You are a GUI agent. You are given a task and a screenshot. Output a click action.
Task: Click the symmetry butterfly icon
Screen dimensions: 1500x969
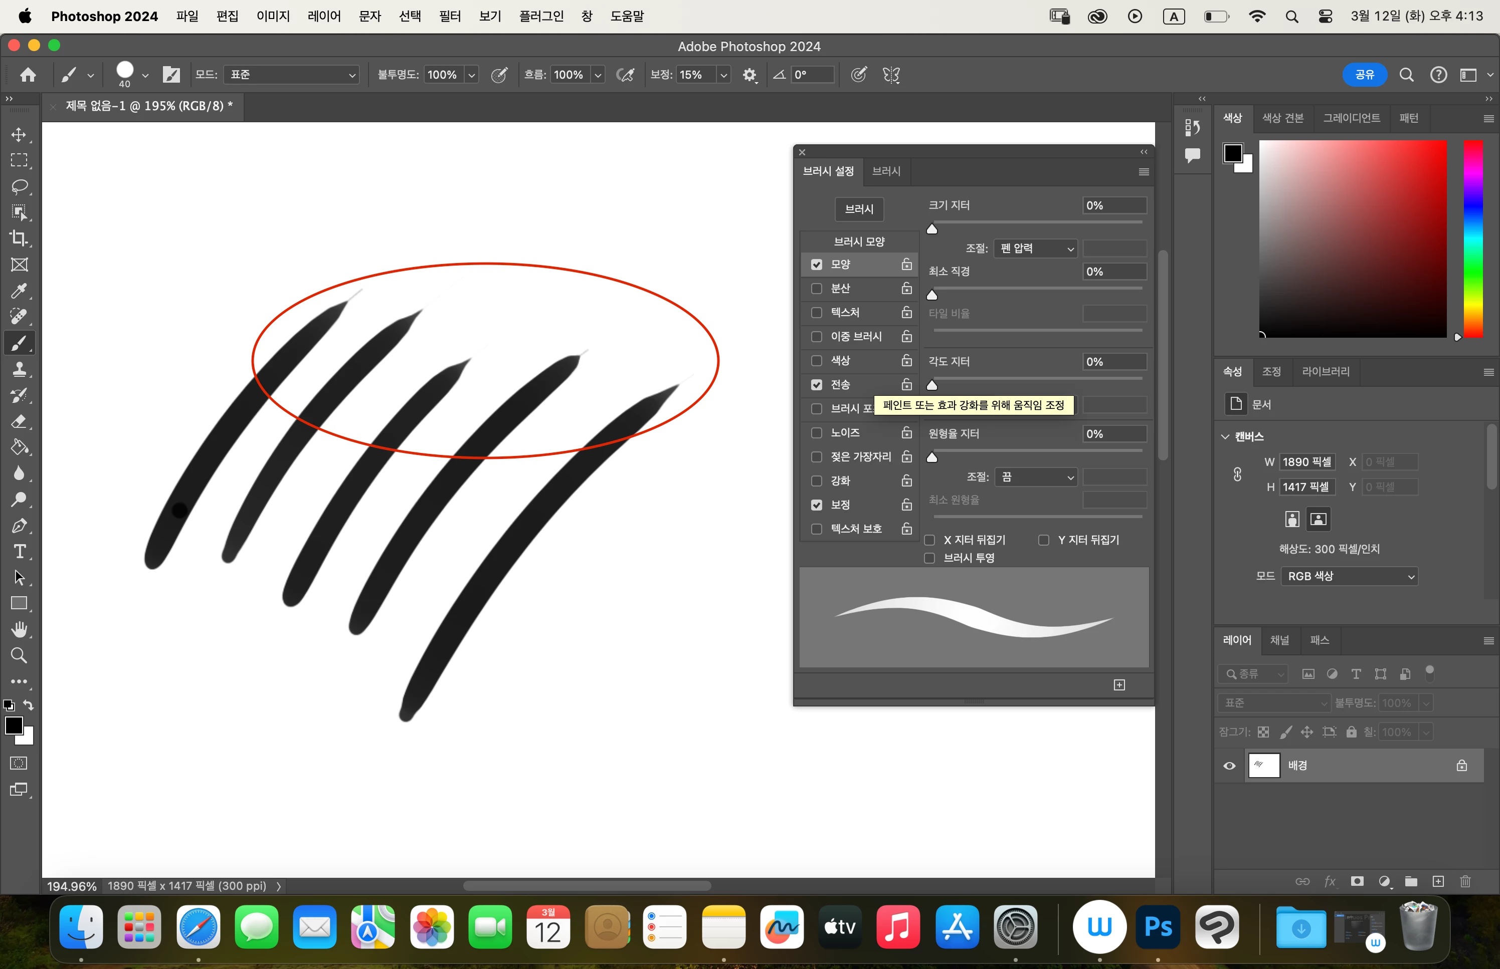click(x=891, y=75)
